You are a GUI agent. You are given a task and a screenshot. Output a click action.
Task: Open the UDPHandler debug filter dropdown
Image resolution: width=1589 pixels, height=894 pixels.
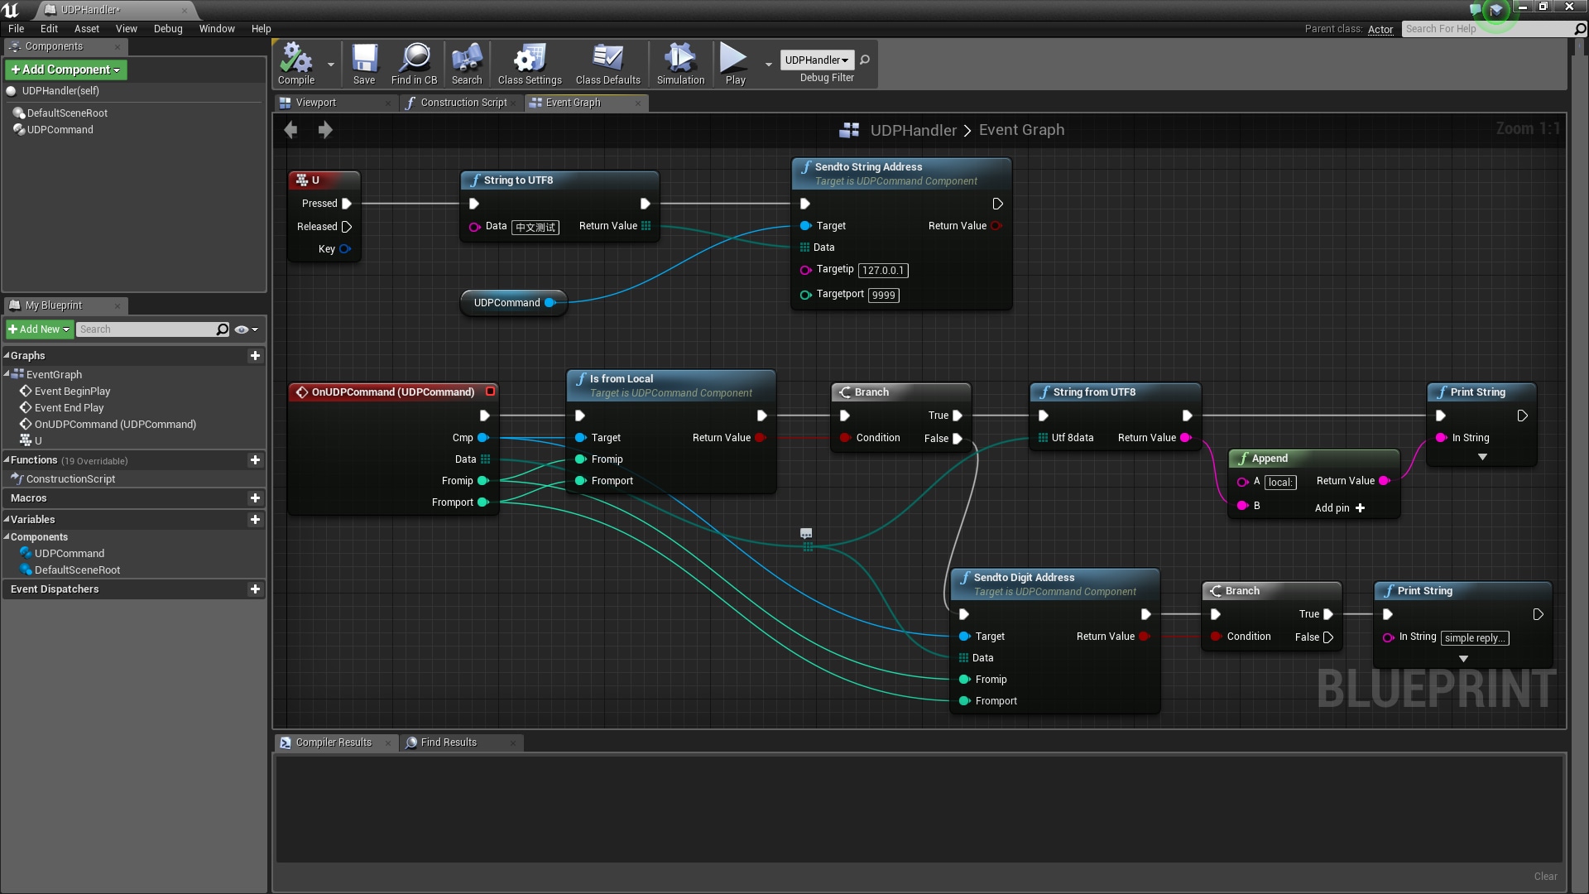click(x=816, y=60)
